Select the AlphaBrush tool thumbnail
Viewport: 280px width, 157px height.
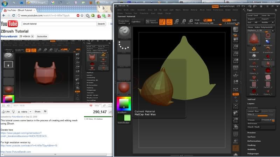(x=268, y=43)
